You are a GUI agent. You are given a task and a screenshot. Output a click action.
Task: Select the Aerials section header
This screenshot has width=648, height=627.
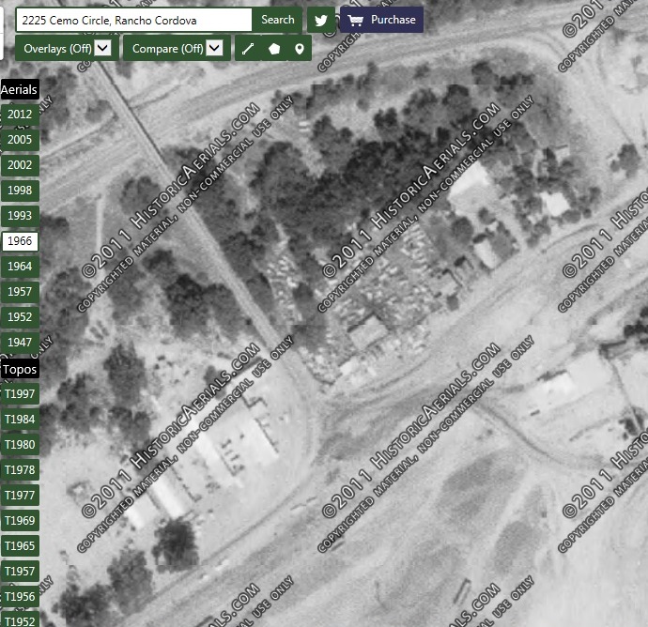pyautogui.click(x=20, y=89)
